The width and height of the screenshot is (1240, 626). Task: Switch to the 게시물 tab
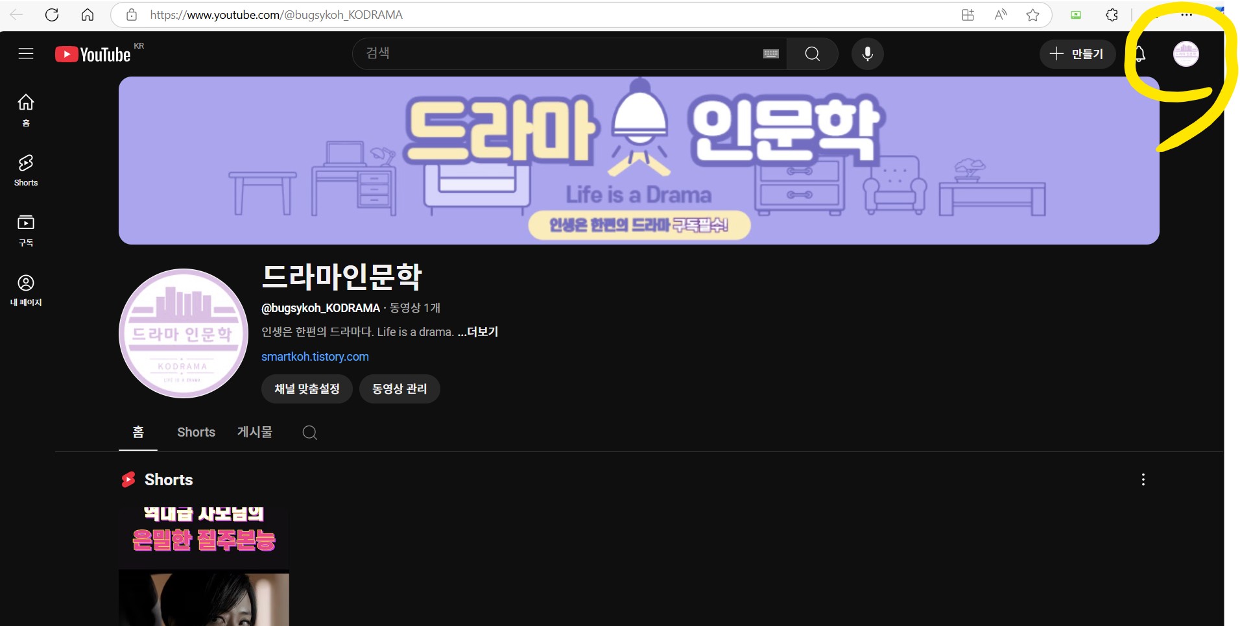tap(255, 432)
